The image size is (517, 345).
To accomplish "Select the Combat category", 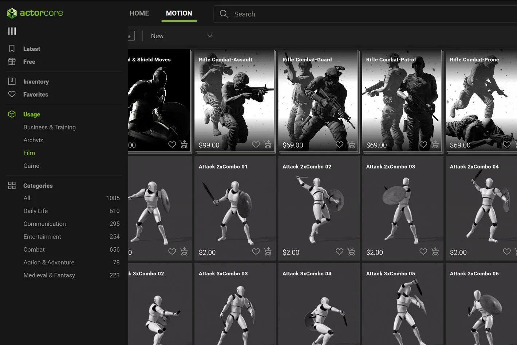I will pyautogui.click(x=34, y=249).
